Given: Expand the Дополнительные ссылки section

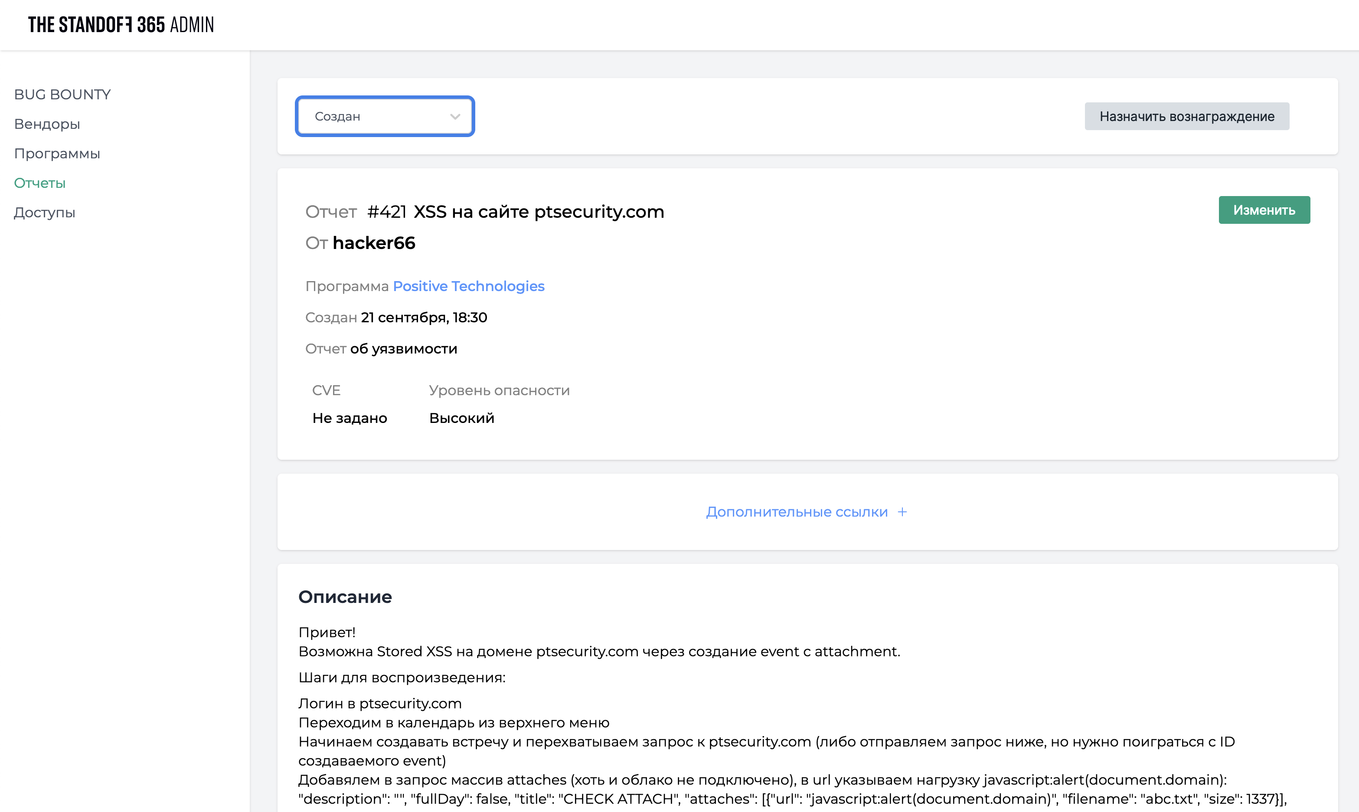Looking at the screenshot, I should point(796,511).
